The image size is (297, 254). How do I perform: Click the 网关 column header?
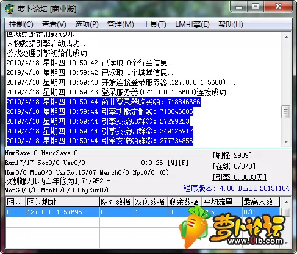pos(16,202)
